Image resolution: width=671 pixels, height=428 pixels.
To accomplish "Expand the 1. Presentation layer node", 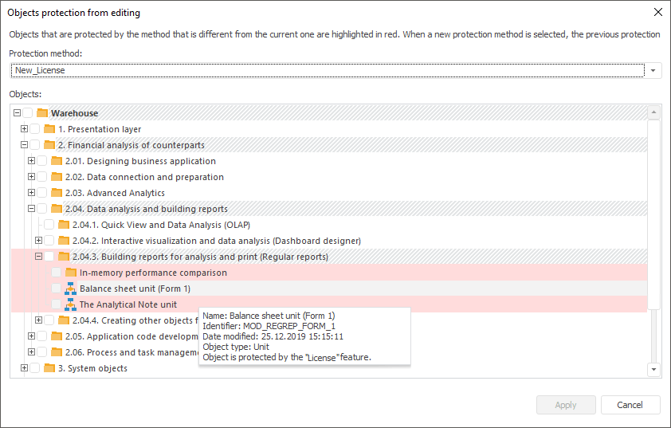I will 24,129.
